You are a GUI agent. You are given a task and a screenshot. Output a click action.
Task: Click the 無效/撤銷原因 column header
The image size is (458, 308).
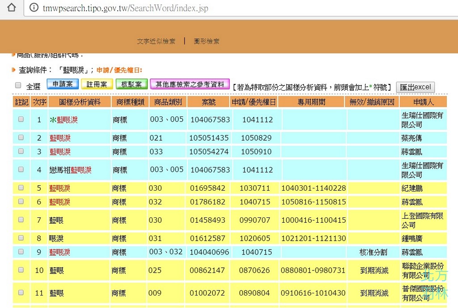click(x=372, y=102)
